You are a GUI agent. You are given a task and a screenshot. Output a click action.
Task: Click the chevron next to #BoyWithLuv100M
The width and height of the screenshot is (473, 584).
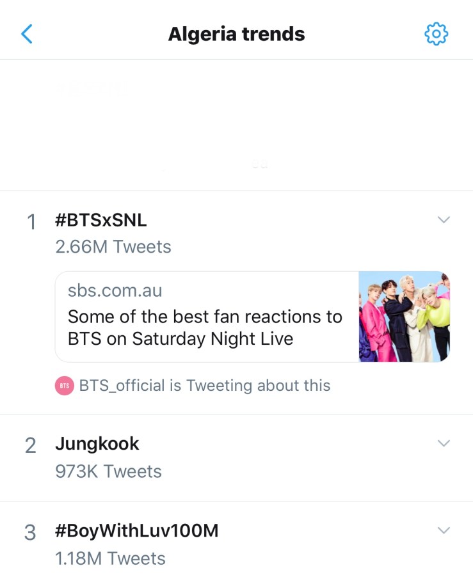point(443,530)
